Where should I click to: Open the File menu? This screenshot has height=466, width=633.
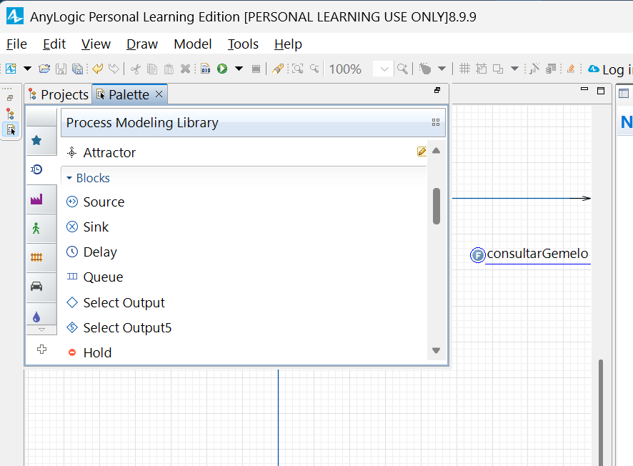(x=16, y=44)
